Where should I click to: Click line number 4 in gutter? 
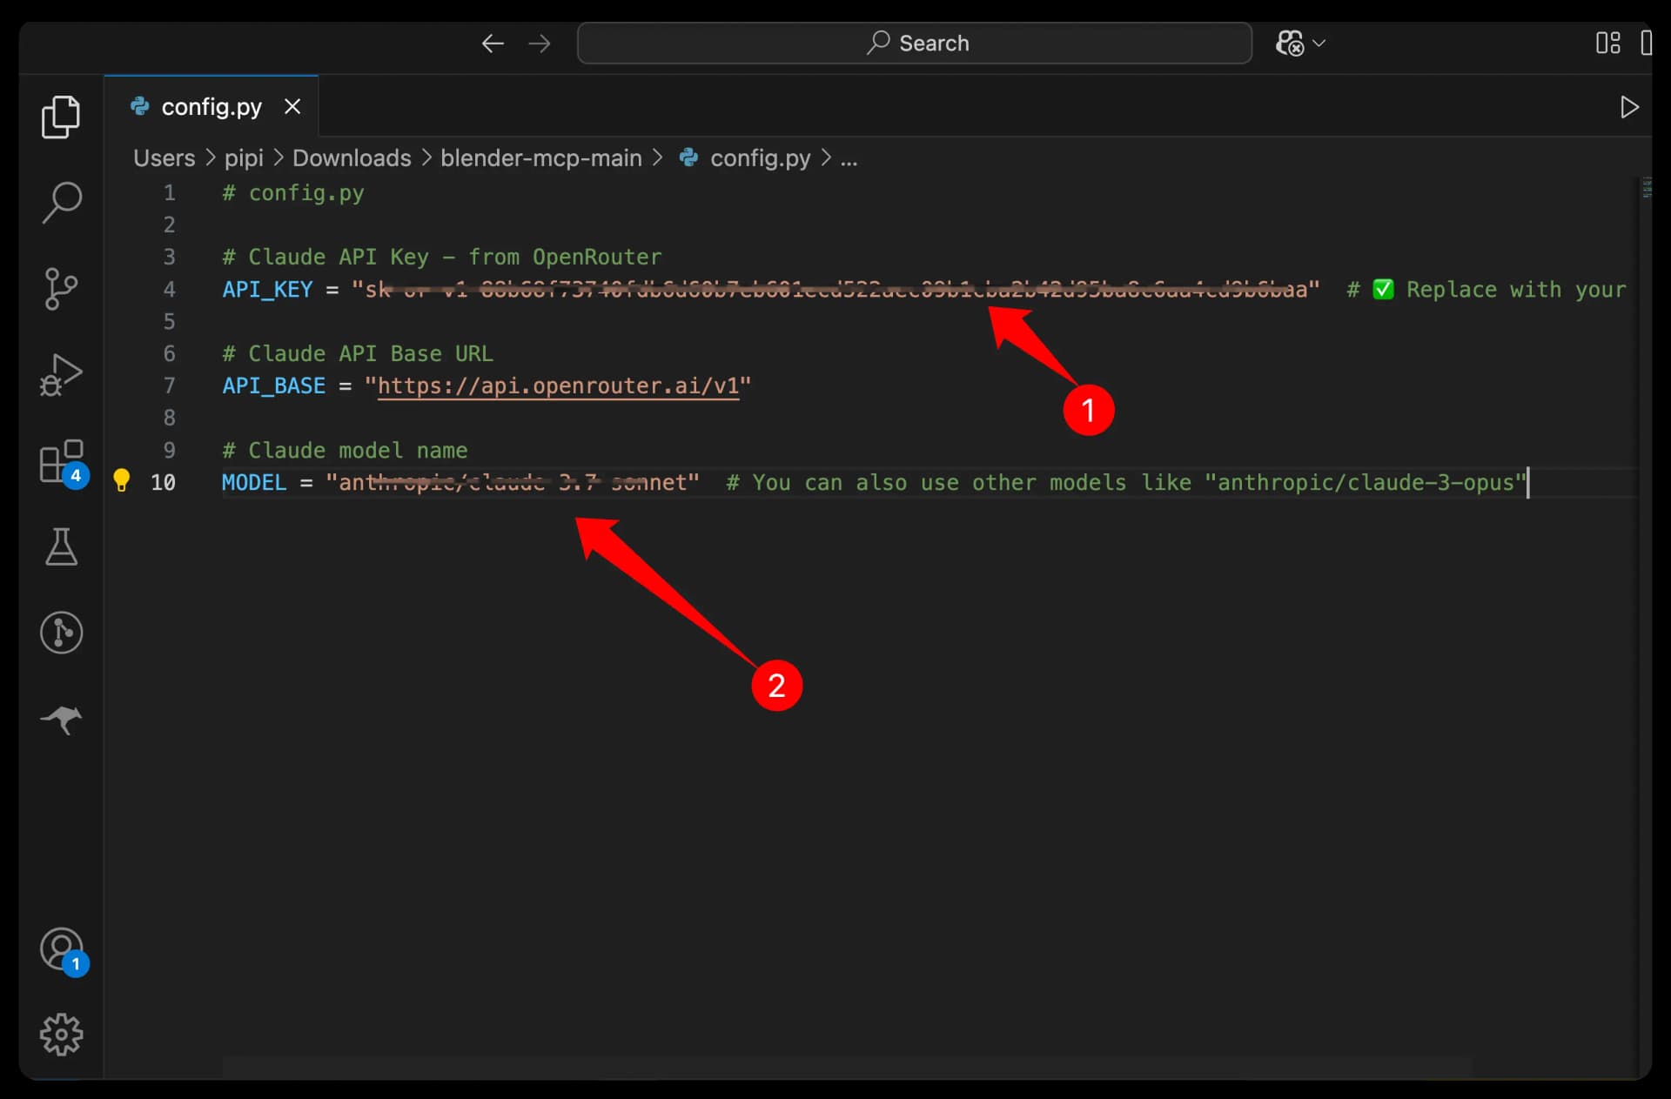pyautogui.click(x=169, y=289)
